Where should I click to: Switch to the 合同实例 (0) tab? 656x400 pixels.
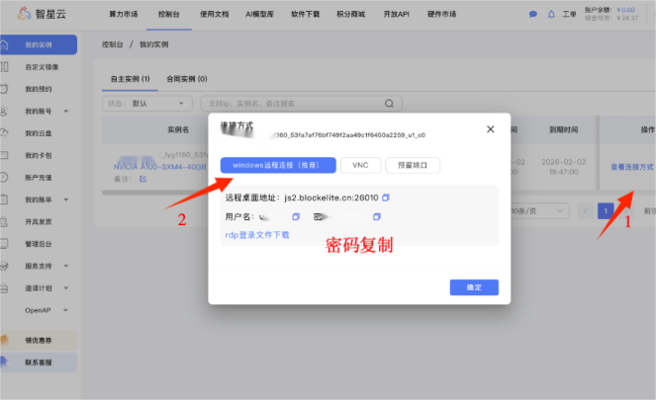187,79
